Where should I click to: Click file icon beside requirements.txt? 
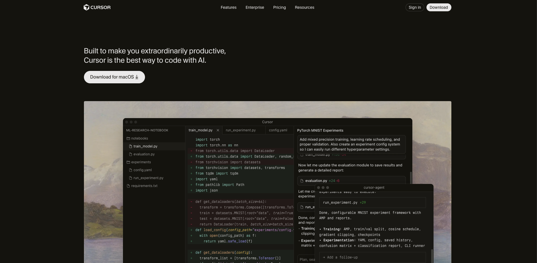click(128, 186)
